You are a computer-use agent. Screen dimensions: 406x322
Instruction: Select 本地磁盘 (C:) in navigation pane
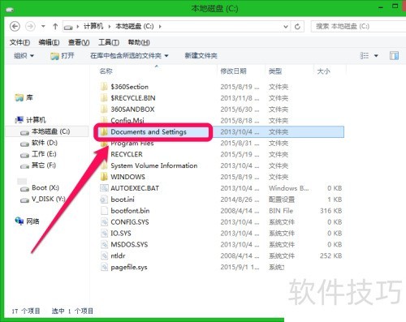click(50, 131)
